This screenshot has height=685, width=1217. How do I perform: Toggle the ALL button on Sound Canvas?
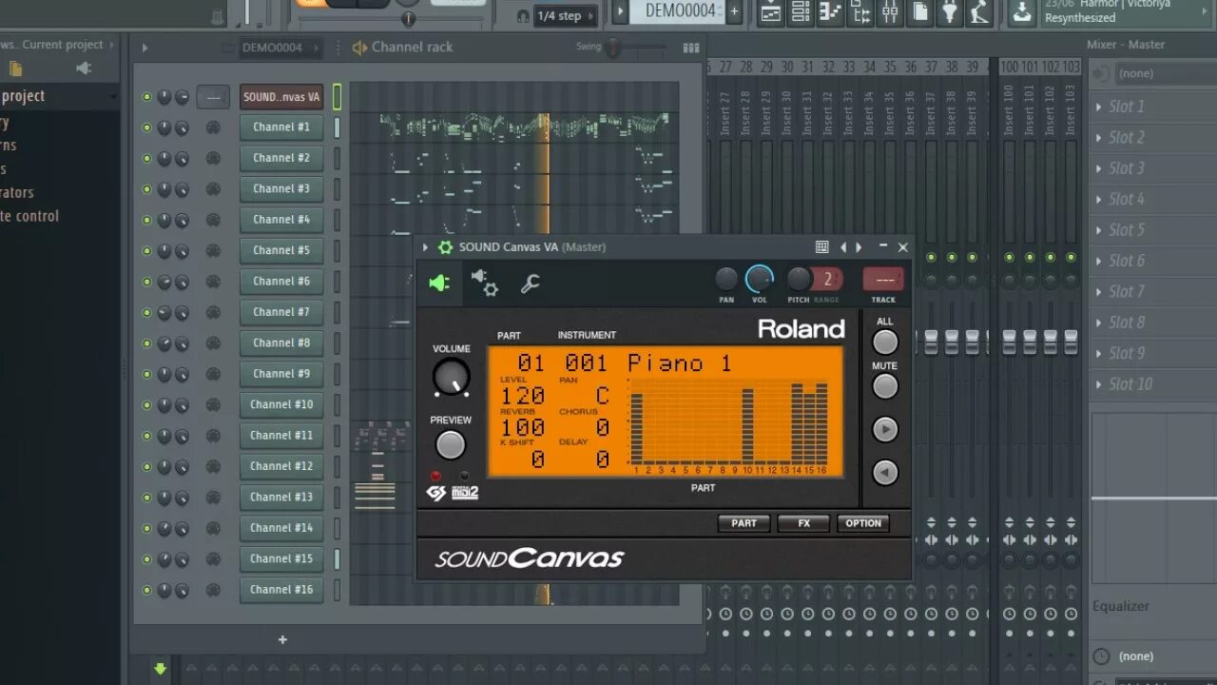885,342
